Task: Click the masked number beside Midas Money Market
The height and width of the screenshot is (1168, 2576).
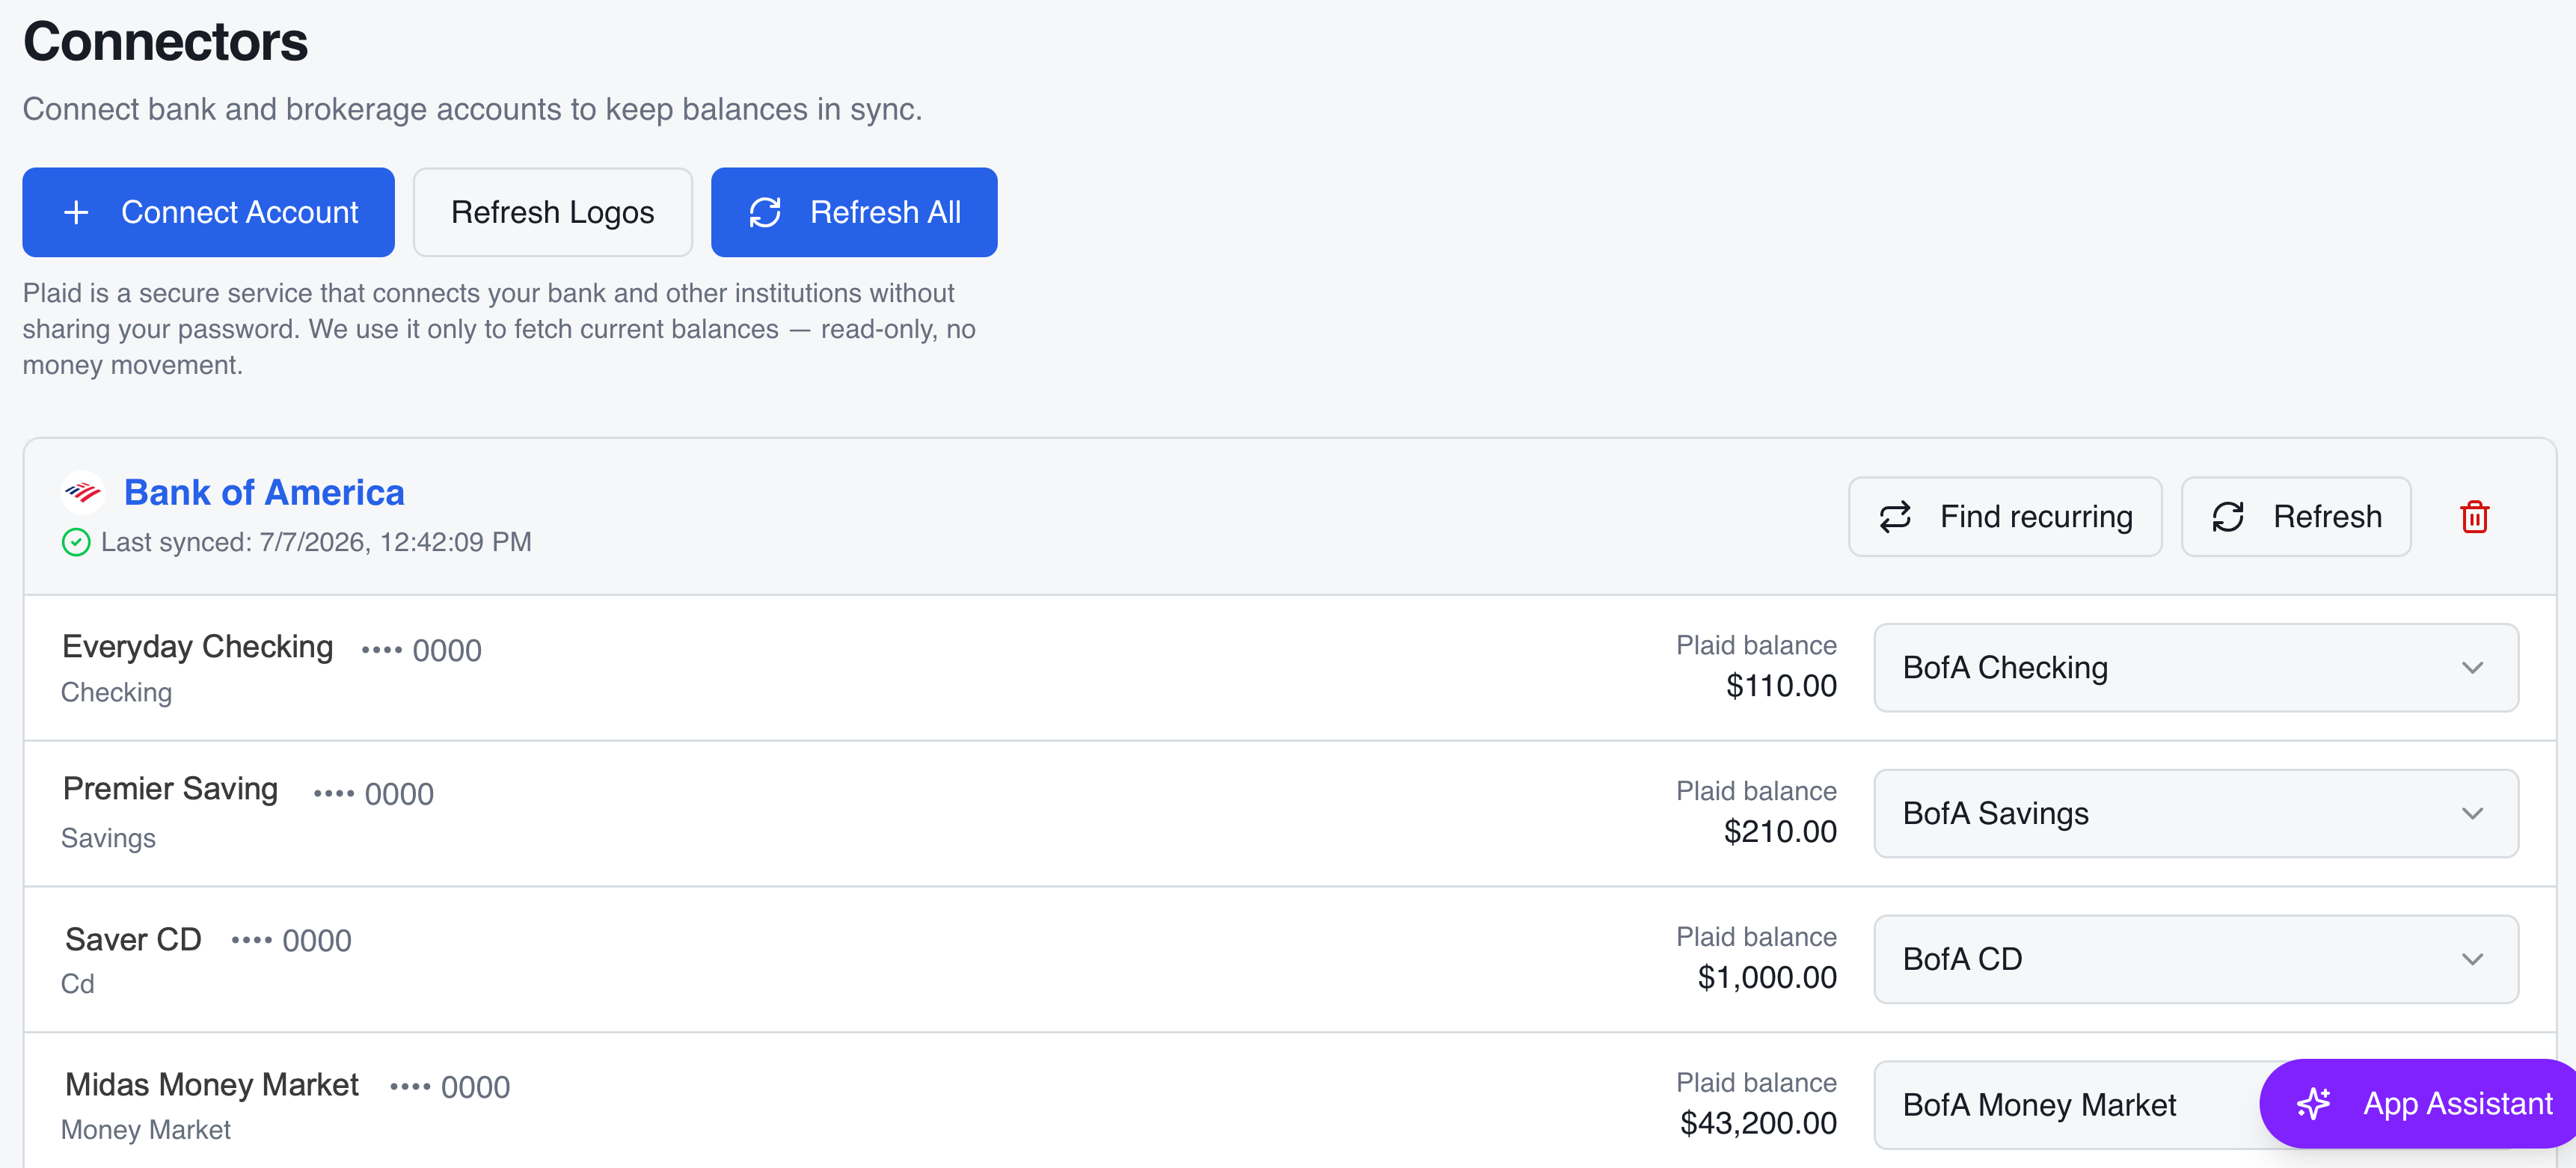Action: [x=450, y=1087]
